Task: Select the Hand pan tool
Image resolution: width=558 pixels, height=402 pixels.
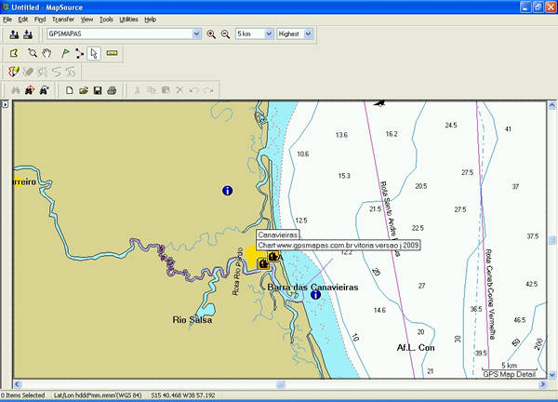Action: [46, 53]
